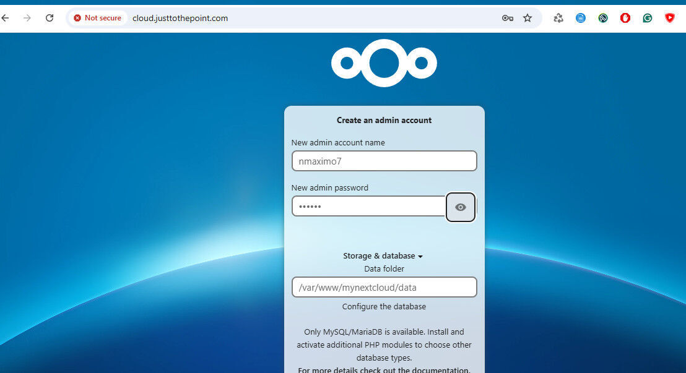Click the red shield play-button extension
The width and height of the screenshot is (686, 373).
pos(670,18)
